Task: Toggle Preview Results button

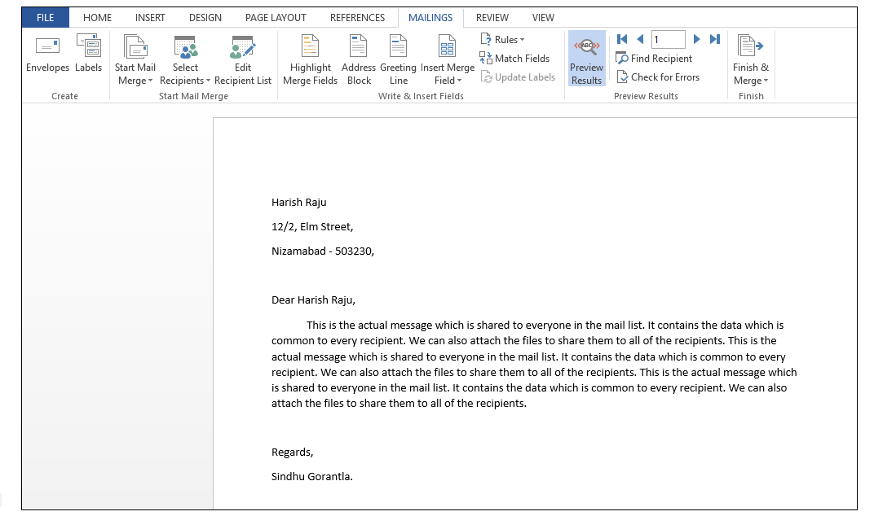Action: (x=586, y=59)
